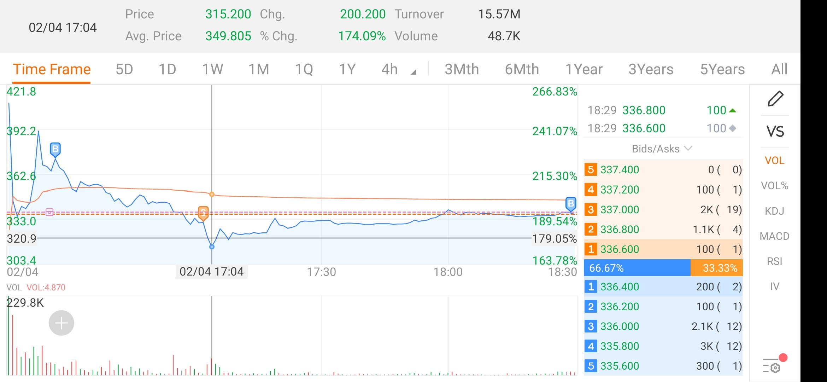
Task: Select the 1Year range
Action: click(x=584, y=69)
